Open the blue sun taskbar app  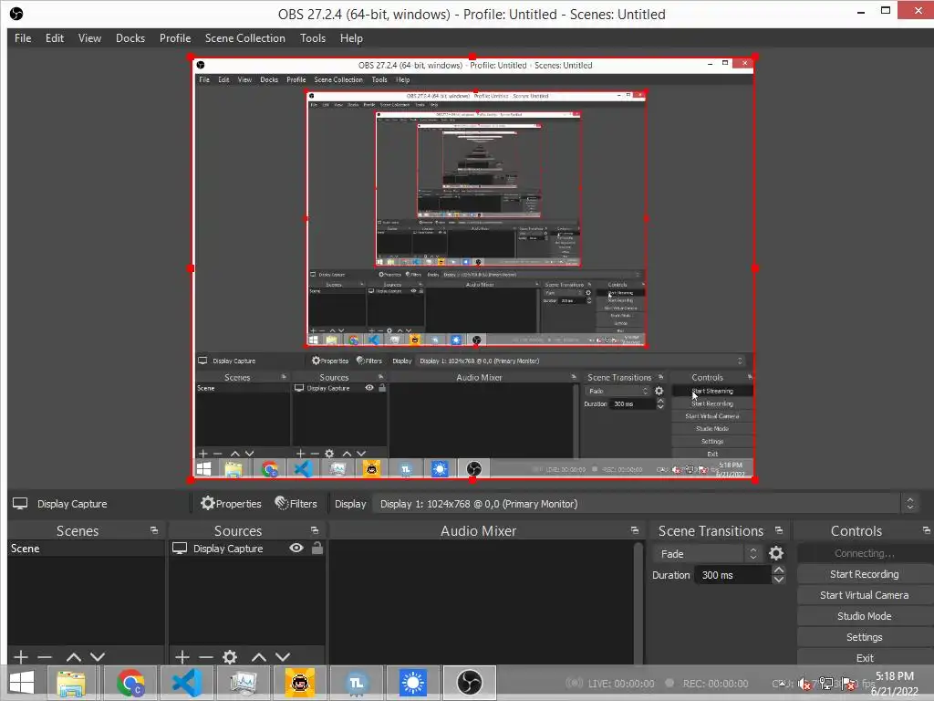(413, 683)
